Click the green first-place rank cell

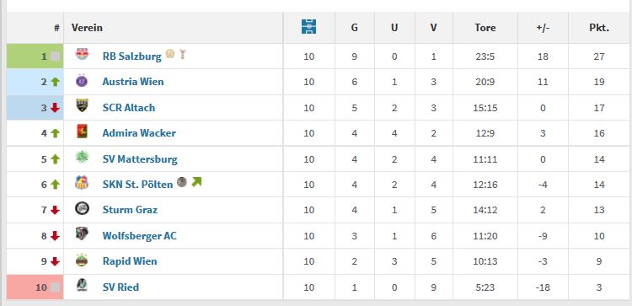coord(35,56)
